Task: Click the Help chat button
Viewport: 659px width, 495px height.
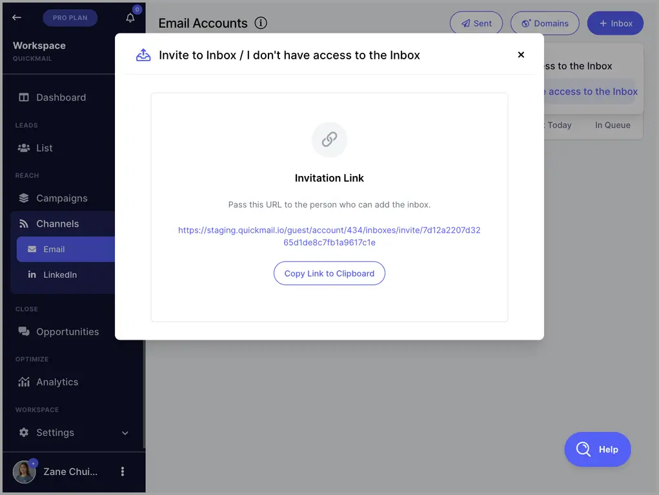Action: tap(598, 449)
